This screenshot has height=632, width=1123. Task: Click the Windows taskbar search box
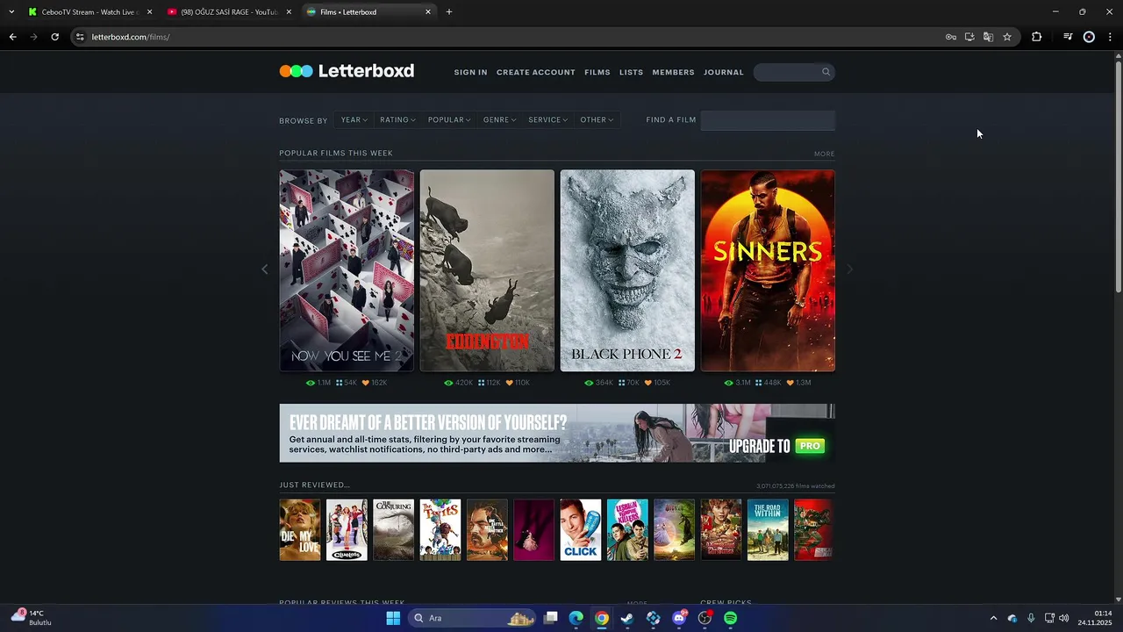[474, 618]
